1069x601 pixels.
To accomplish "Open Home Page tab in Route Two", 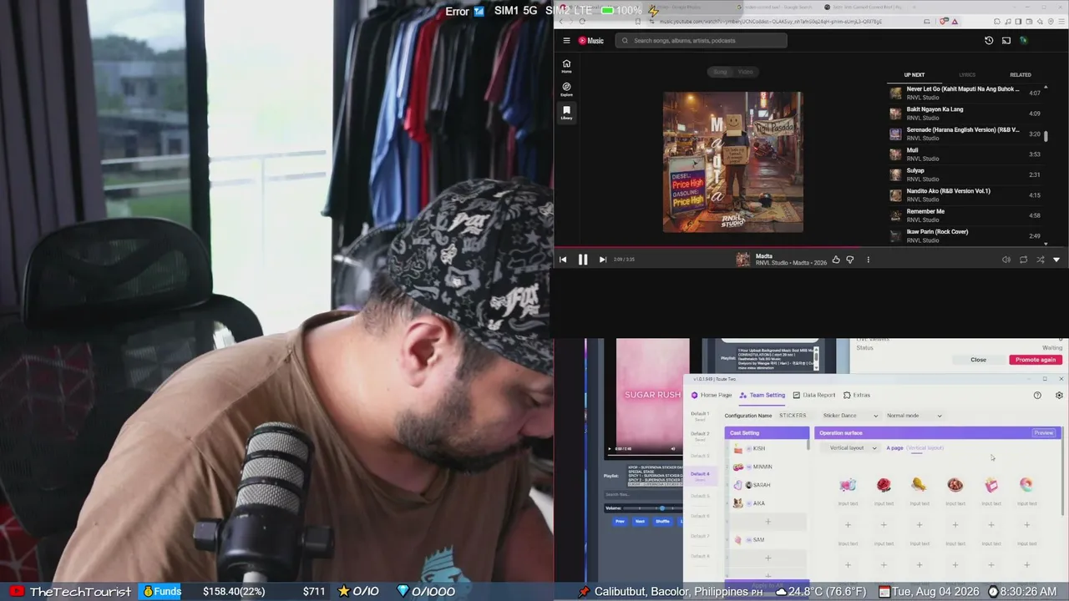I will point(712,395).
